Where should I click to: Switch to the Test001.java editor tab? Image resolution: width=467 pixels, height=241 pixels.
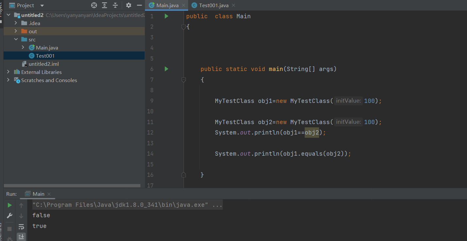(x=214, y=5)
